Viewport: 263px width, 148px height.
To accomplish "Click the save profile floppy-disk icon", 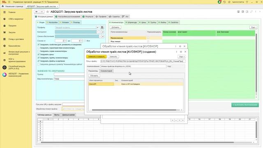I will click(x=102, y=28).
